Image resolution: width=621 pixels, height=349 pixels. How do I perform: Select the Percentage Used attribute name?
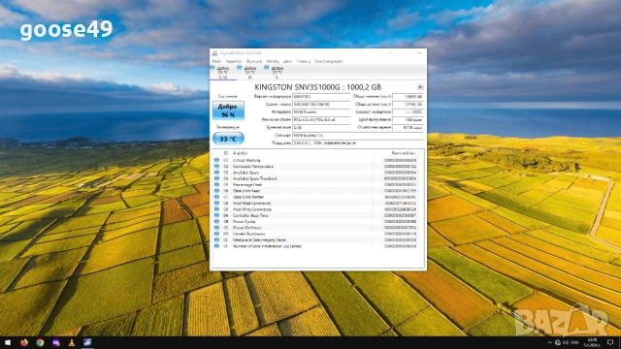(x=247, y=185)
